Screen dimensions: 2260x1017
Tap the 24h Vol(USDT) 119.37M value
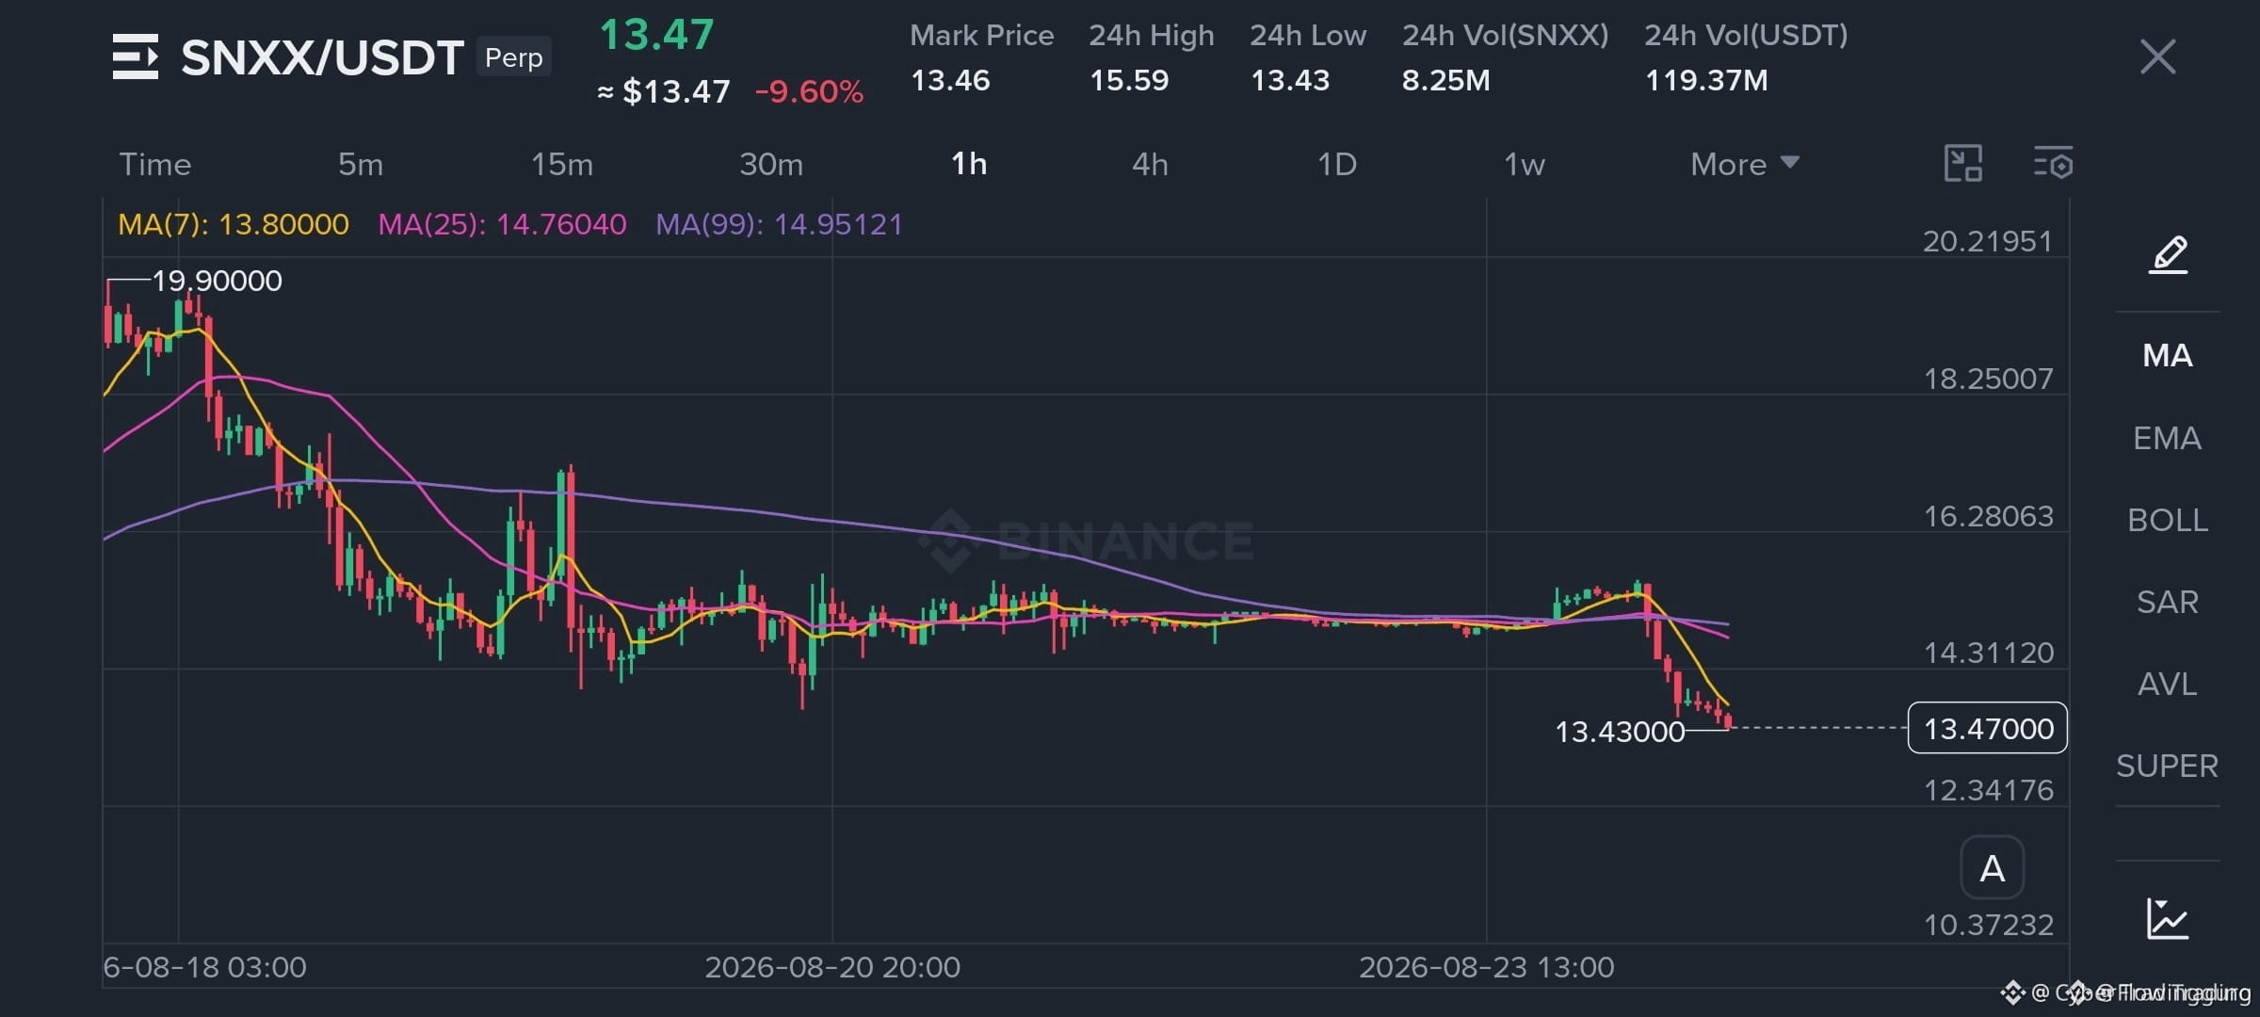click(x=1706, y=80)
